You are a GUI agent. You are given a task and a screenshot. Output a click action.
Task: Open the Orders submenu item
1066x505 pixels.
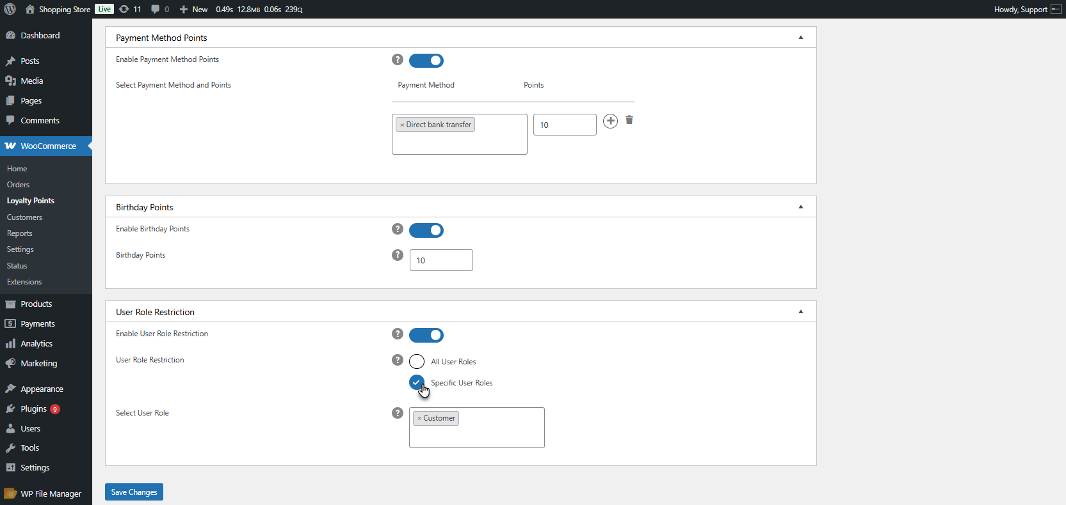(x=18, y=185)
